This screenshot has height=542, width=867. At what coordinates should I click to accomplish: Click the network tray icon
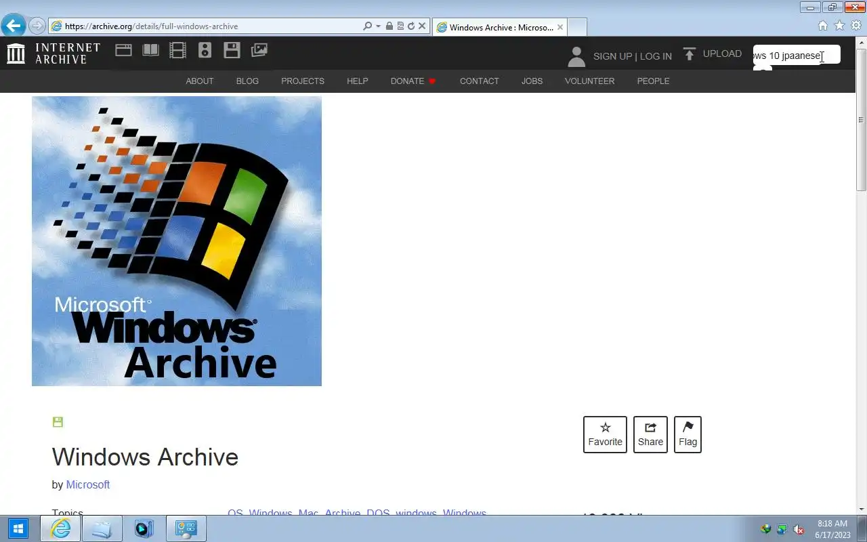click(x=782, y=529)
